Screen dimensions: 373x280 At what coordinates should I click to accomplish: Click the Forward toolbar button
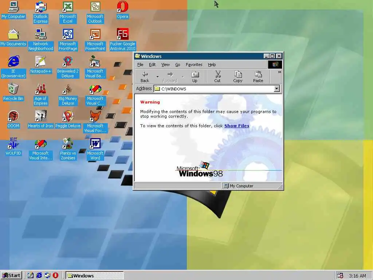pyautogui.click(x=170, y=77)
